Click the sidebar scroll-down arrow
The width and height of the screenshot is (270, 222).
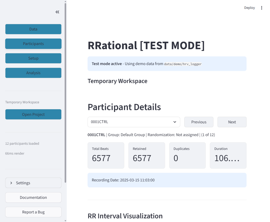click(x=65, y=221)
